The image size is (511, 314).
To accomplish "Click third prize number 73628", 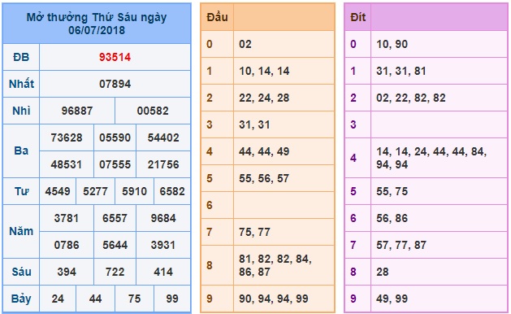I will tap(67, 137).
